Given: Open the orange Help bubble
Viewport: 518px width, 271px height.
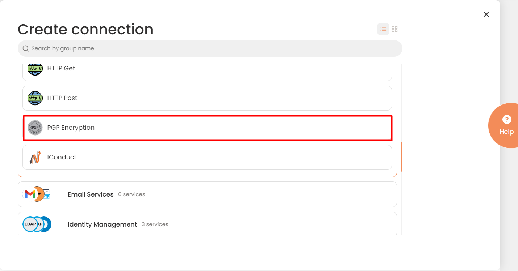Looking at the screenshot, I should pyautogui.click(x=503, y=125).
